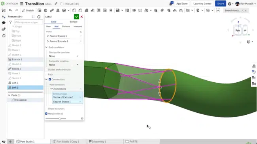Image resolution: width=257 pixels, height=144 pixels.
Task: Click the Loft 2 dialog slider handle
Action: [x=60, y=119]
